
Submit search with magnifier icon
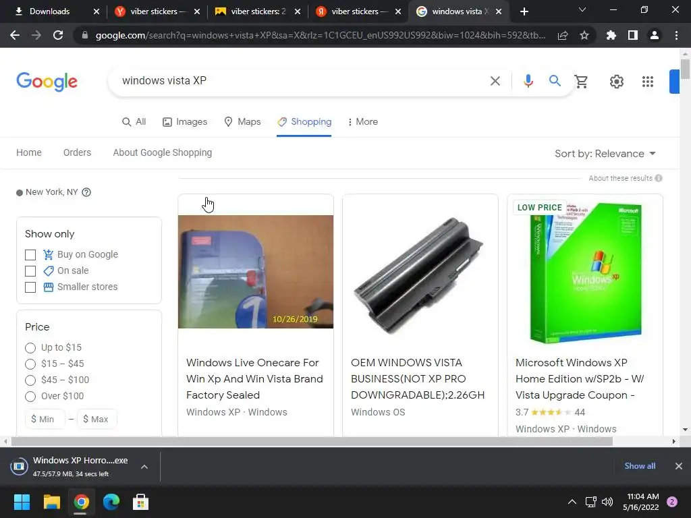point(555,81)
